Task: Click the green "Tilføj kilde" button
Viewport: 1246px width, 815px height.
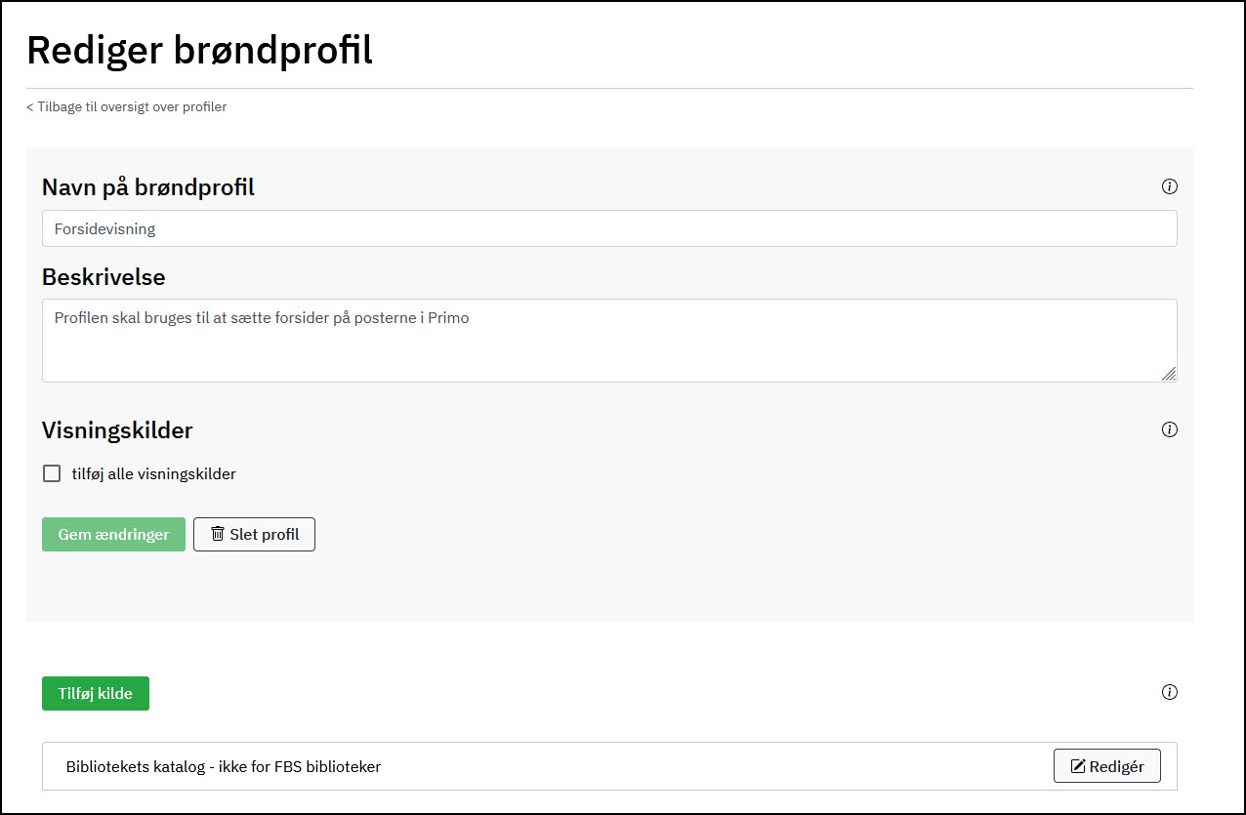Action: point(96,693)
